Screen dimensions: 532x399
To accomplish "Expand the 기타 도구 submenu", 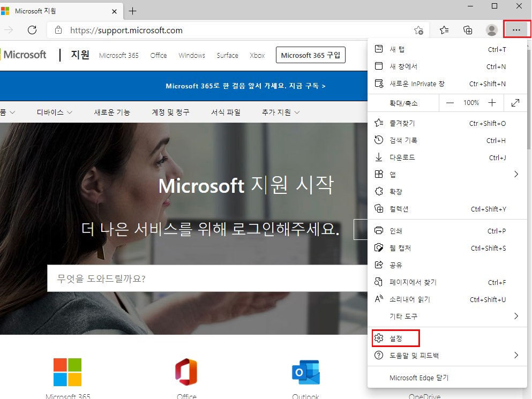I will coord(447,316).
